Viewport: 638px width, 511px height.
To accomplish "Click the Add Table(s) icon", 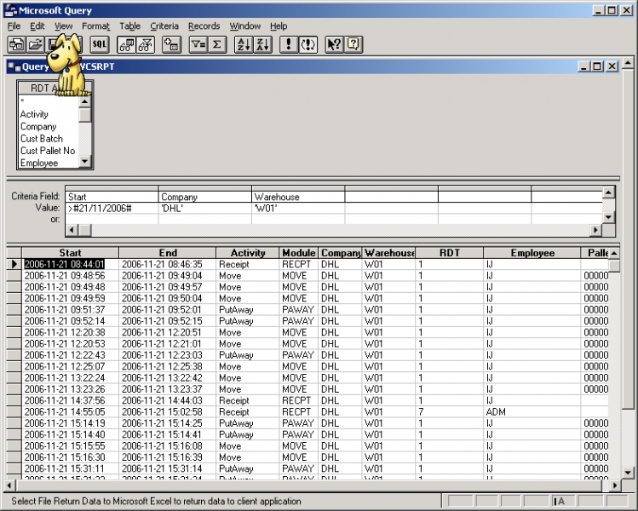I will pyautogui.click(x=171, y=44).
